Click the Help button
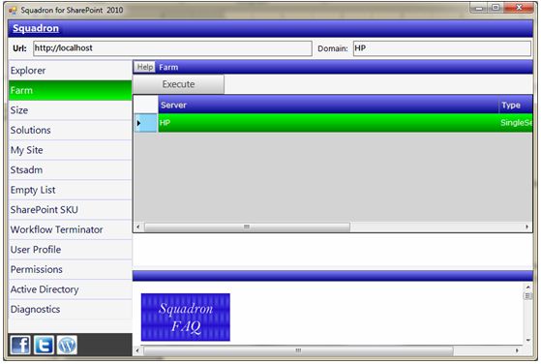 point(144,67)
